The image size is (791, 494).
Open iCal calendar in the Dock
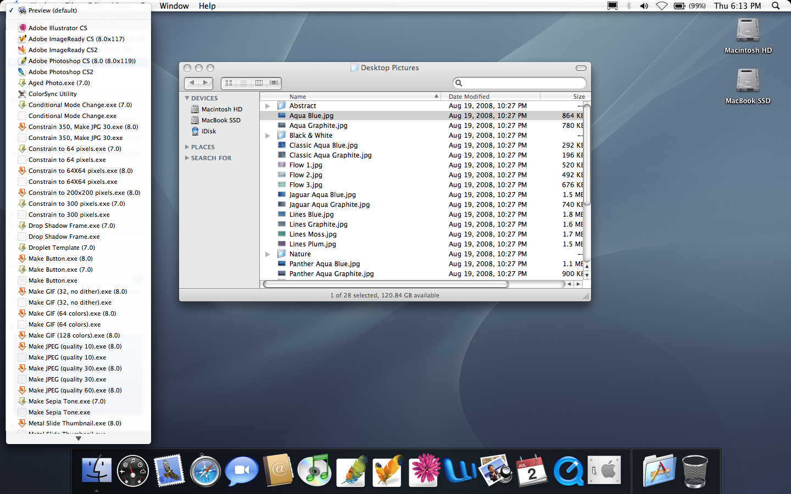[x=532, y=470]
